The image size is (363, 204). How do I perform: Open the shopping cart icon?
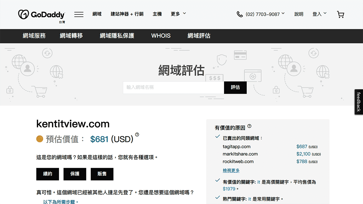340,14
